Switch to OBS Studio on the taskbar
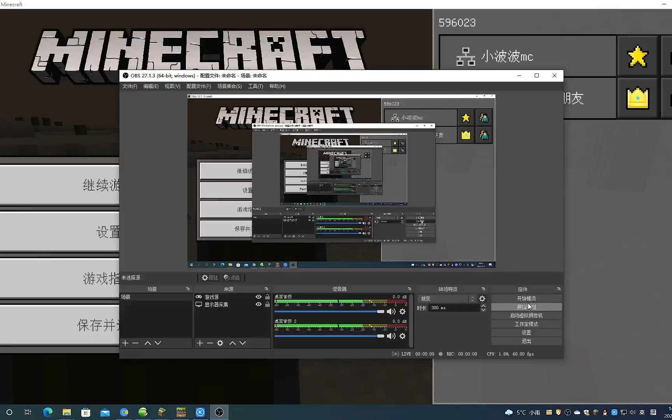672x420 pixels. 219,412
